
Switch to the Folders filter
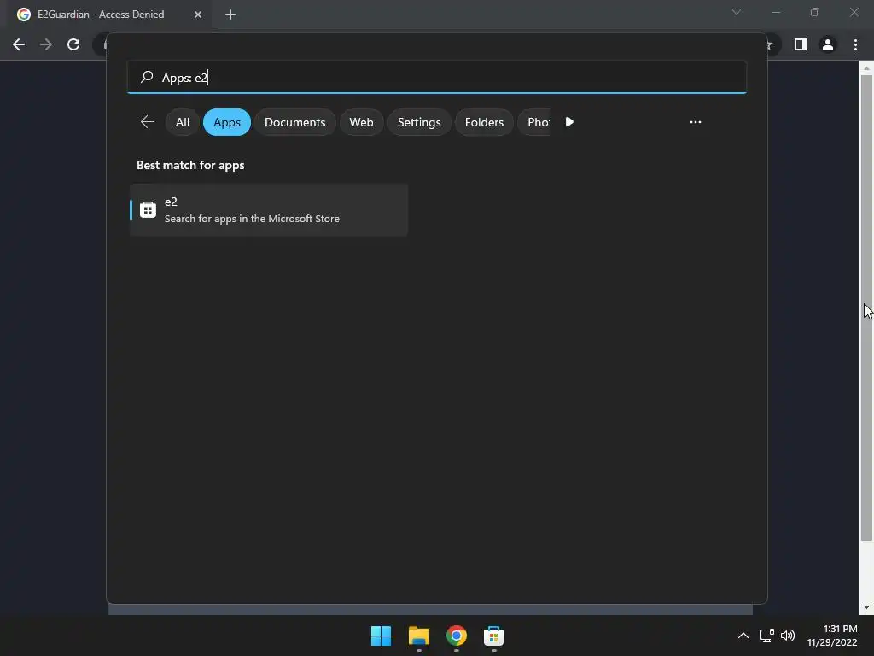tap(484, 122)
